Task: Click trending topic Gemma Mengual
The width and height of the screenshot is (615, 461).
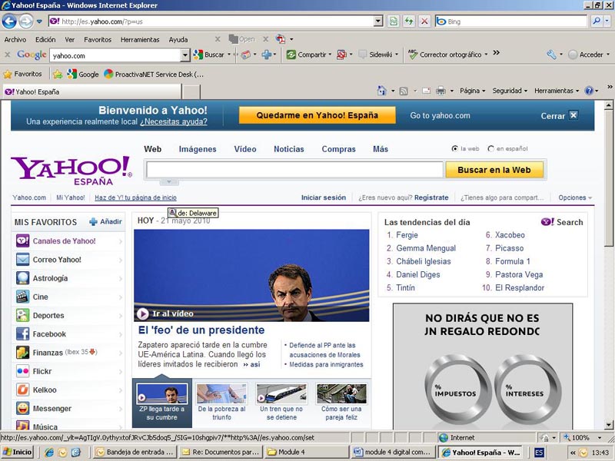Action: coord(426,248)
